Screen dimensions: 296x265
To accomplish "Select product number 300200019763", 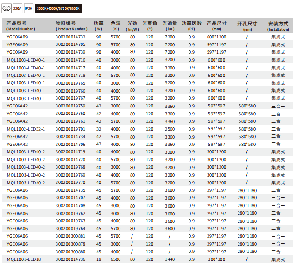I will [70, 221].
